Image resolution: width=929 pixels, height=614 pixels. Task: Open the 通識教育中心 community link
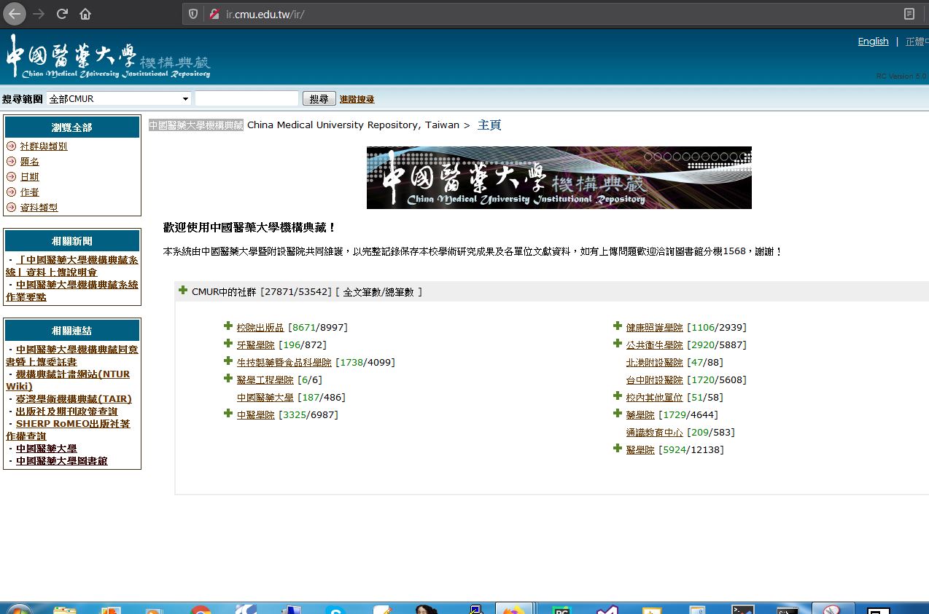655,433
